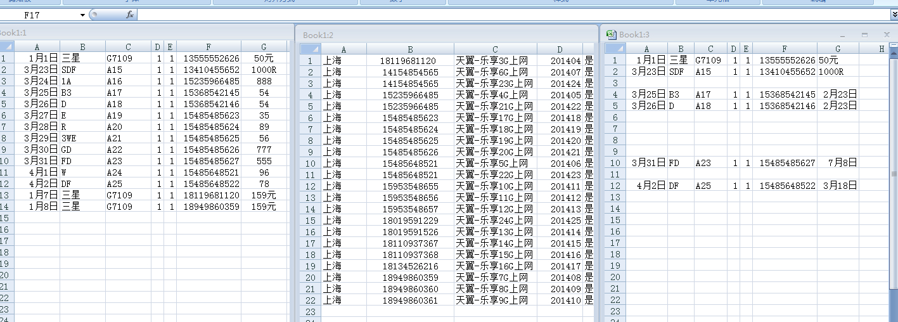Click cell 15953548655 in Book1:2
Viewport: 898px width, 322px height.
[x=410, y=186]
